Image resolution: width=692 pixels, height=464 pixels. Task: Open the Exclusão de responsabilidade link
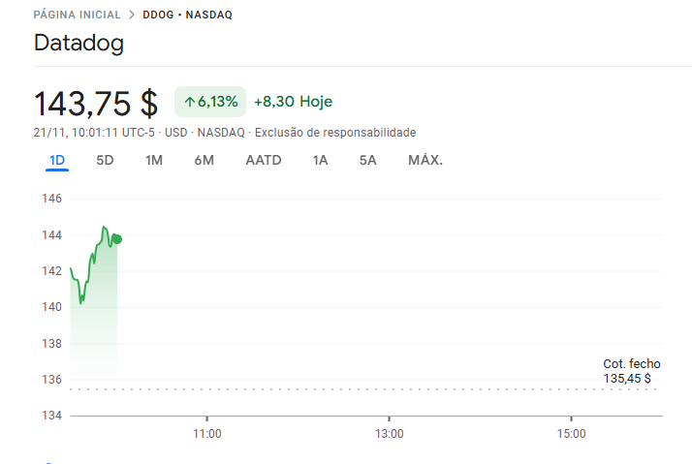(334, 133)
